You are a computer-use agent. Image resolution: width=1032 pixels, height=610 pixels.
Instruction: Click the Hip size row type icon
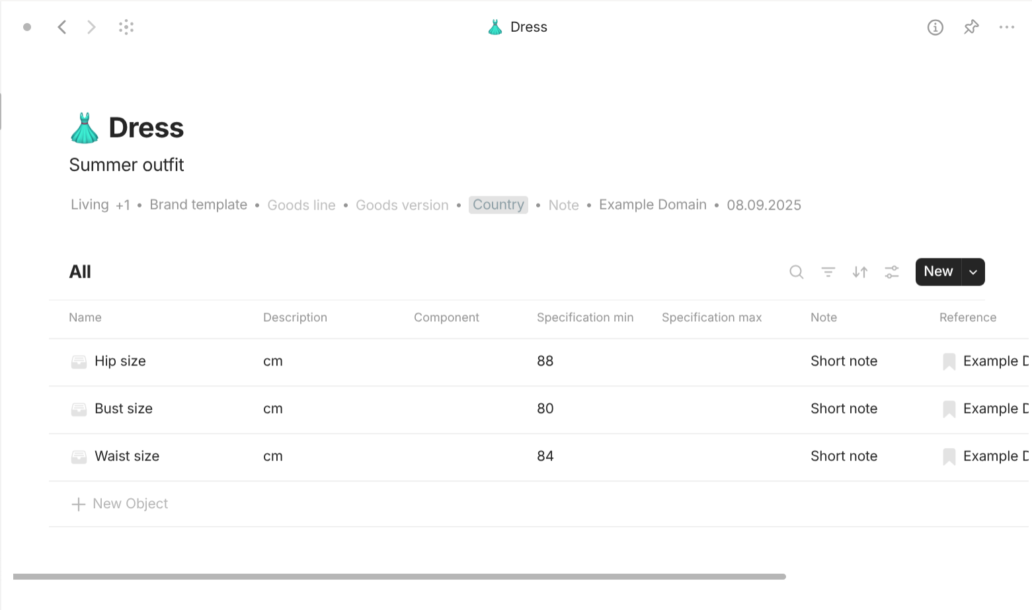point(79,362)
